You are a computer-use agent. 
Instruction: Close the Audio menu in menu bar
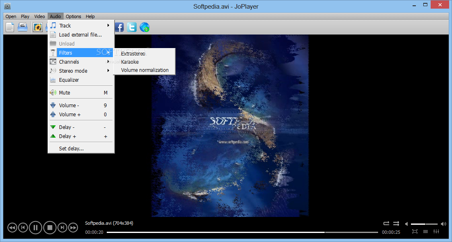[x=55, y=16]
